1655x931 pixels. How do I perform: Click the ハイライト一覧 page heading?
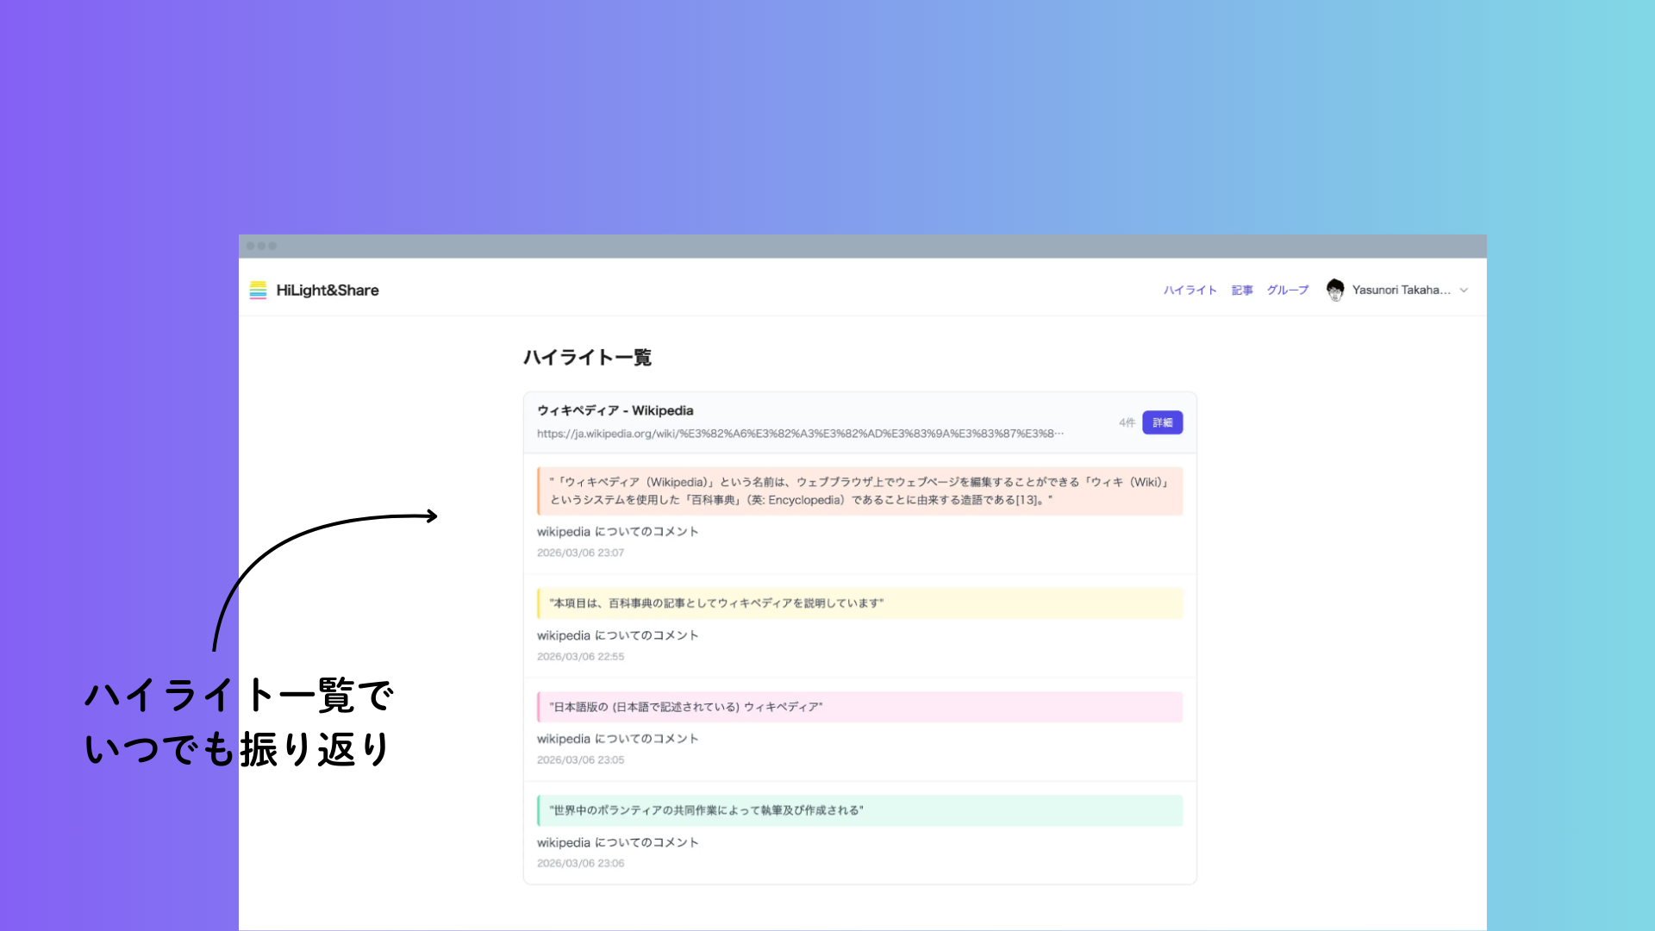[x=587, y=358]
